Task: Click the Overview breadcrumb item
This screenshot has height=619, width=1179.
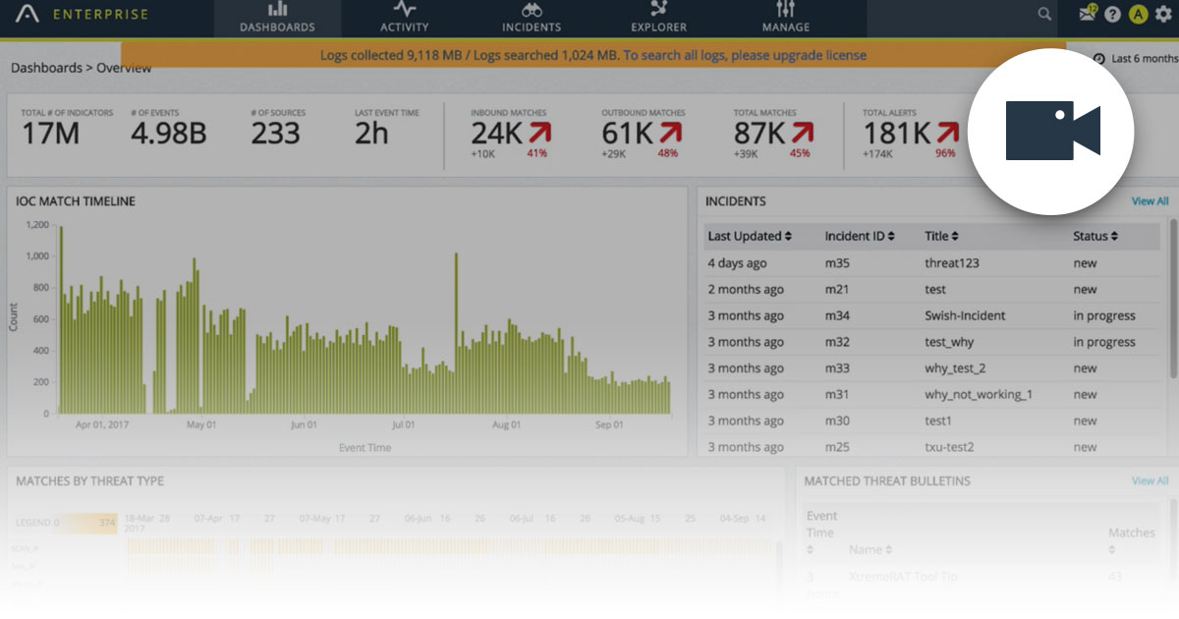Action: [x=126, y=68]
